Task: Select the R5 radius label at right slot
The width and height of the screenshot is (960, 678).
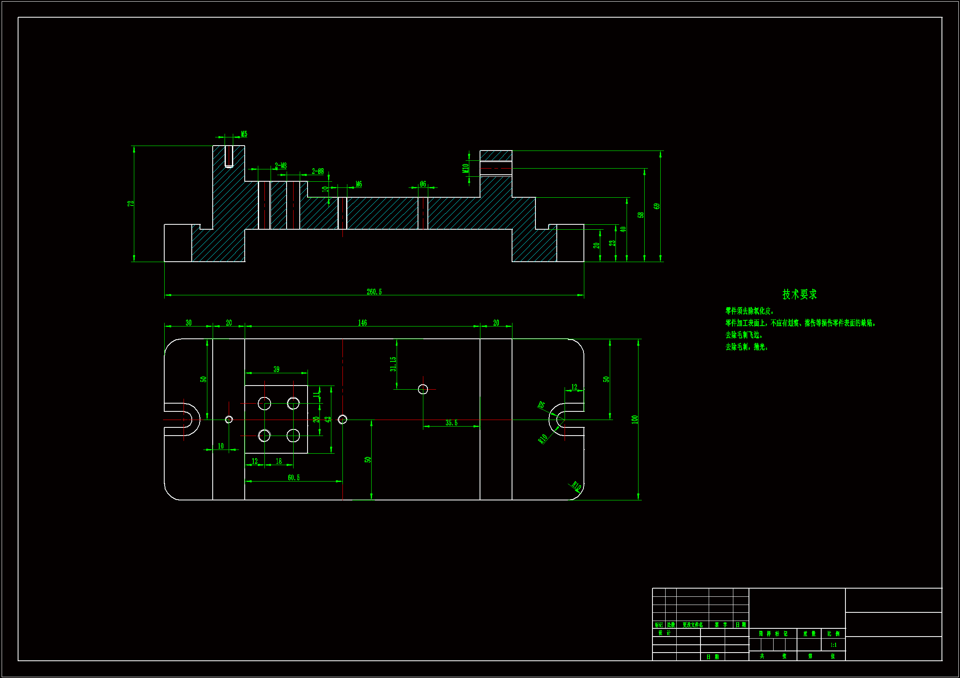Action: tap(541, 405)
